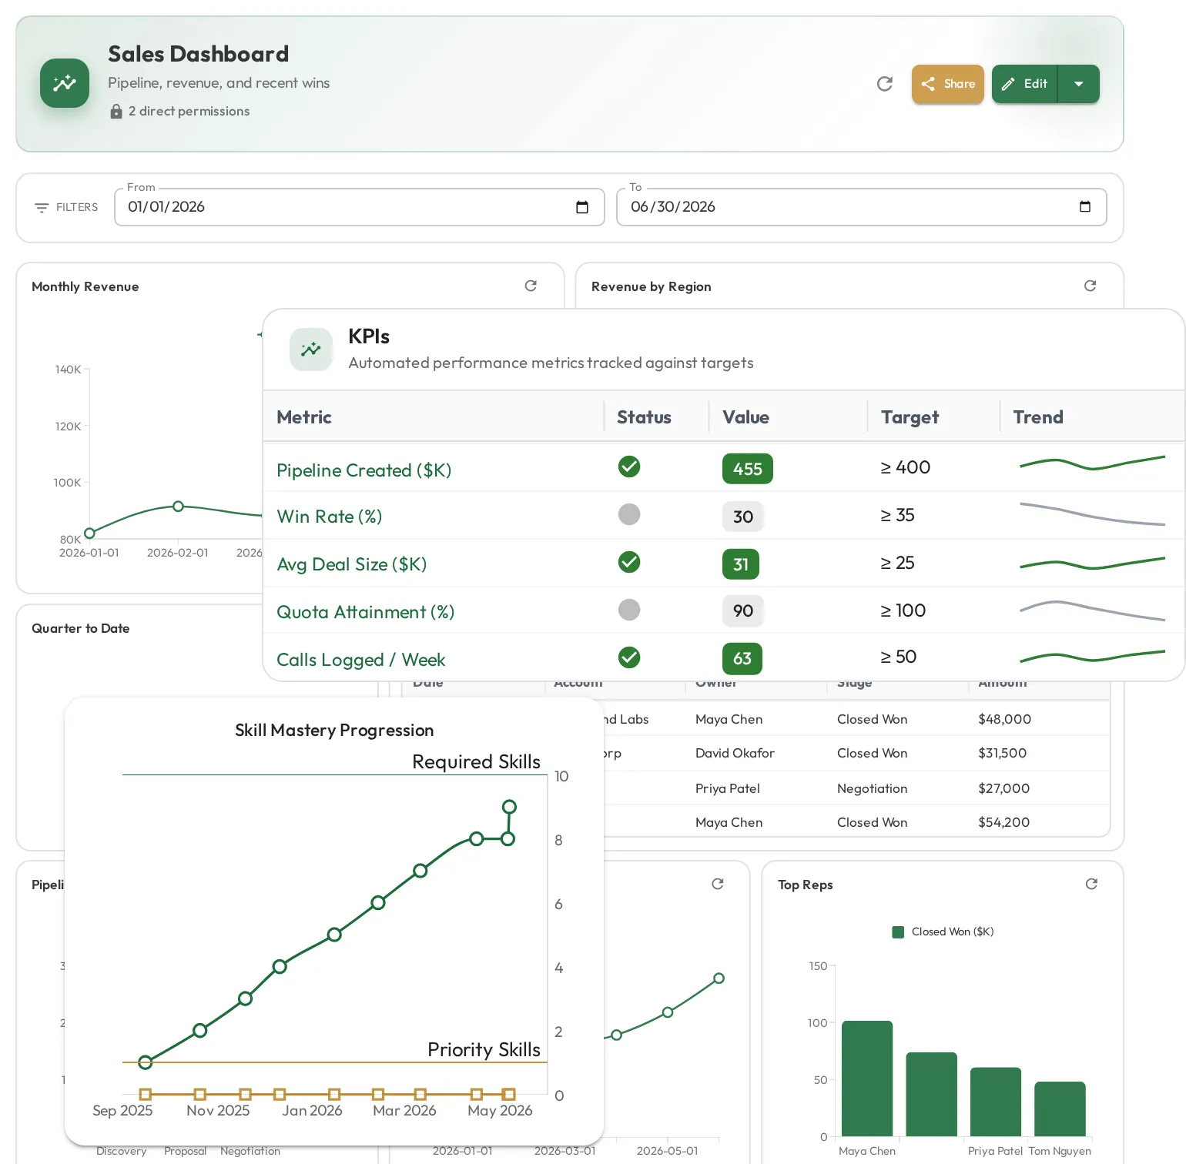Click Pipeline Created trend sparkline
The width and height of the screenshot is (1186, 1164).
[1092, 463]
